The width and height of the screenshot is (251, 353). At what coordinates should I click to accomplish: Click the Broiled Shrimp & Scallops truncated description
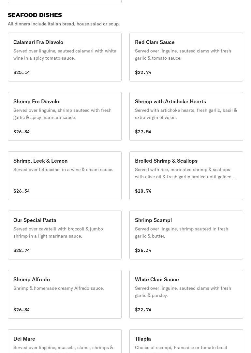click(x=186, y=173)
